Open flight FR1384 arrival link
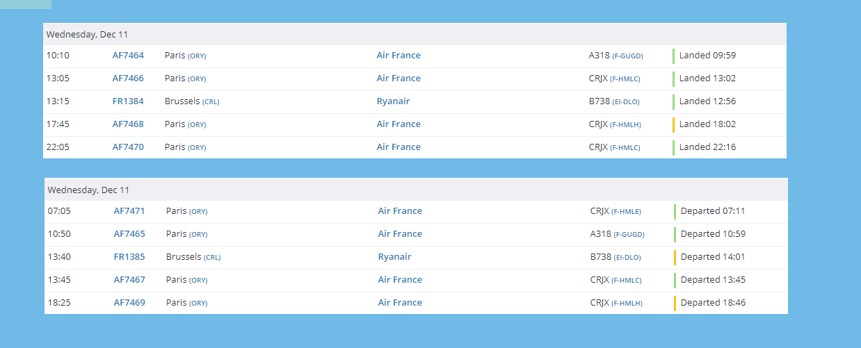Image resolution: width=861 pixels, height=348 pixels. [128, 101]
